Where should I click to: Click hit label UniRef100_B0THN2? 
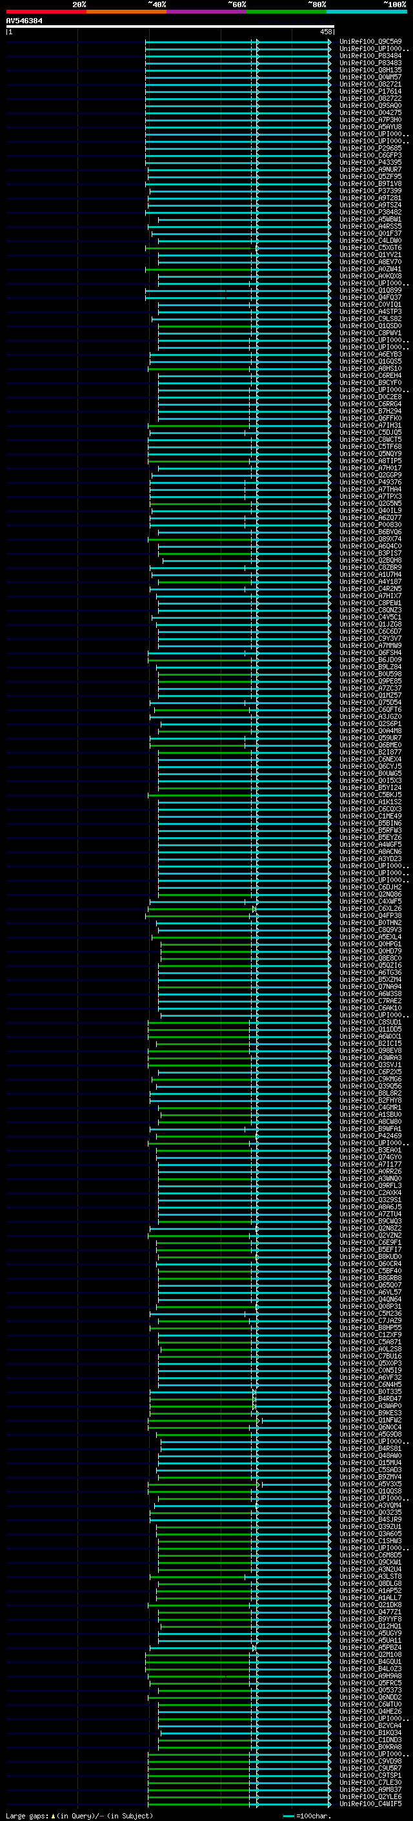click(x=370, y=922)
